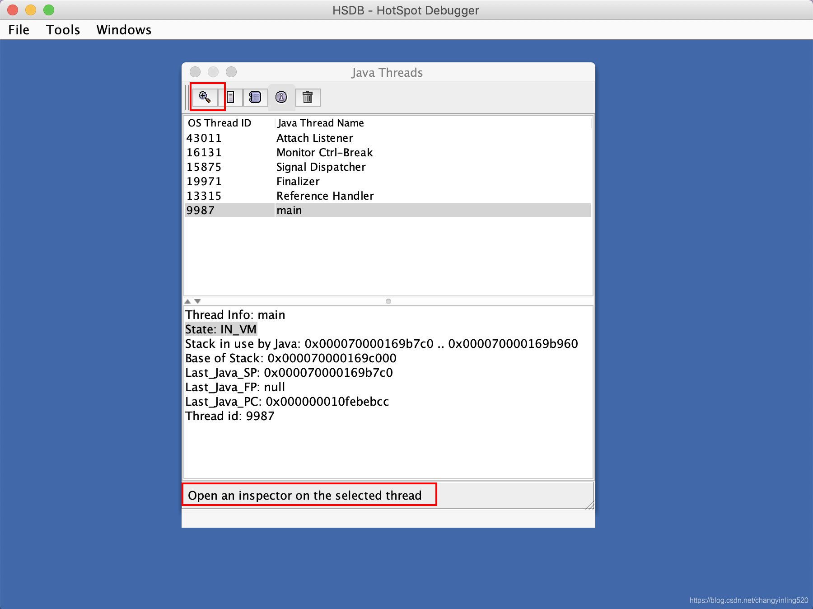Click OS thread ID 16131

204,153
